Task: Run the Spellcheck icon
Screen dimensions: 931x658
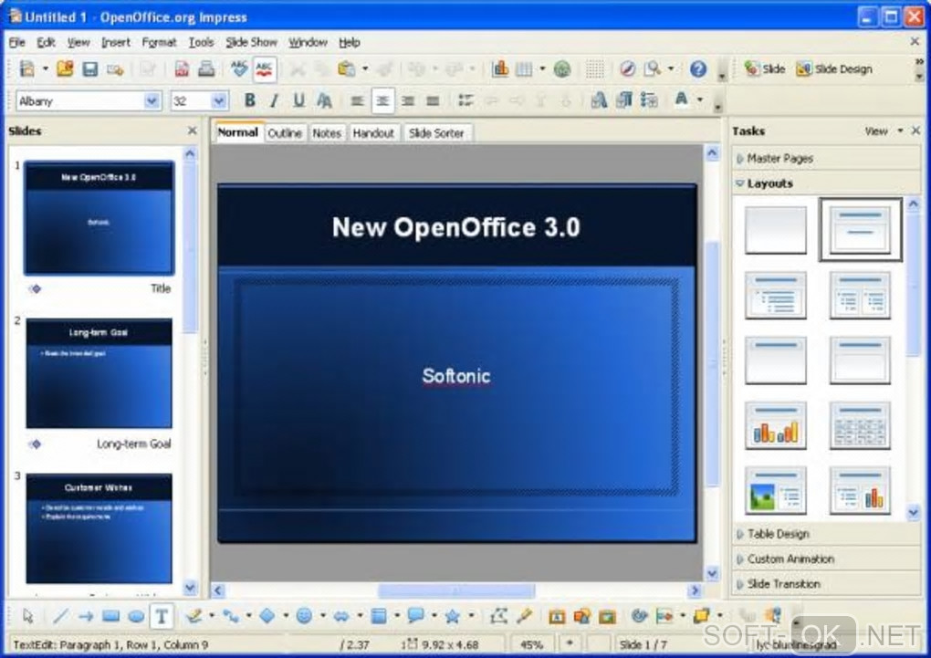Action: pos(239,68)
